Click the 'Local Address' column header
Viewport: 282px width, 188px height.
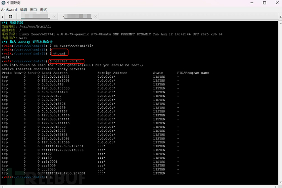tap(54, 73)
